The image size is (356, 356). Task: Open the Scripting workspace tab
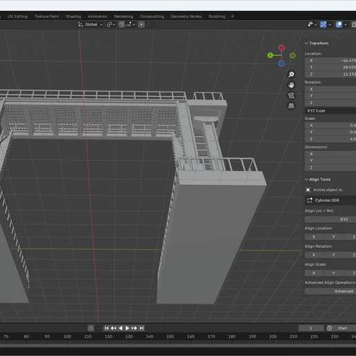point(217,17)
